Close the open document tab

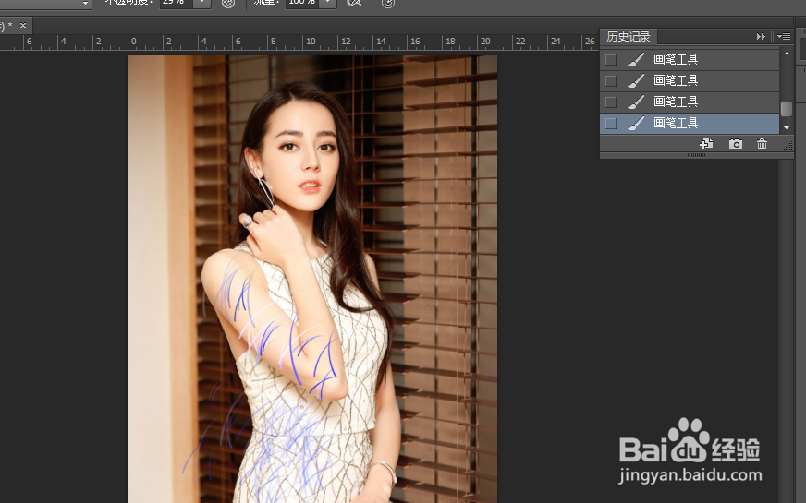point(22,25)
